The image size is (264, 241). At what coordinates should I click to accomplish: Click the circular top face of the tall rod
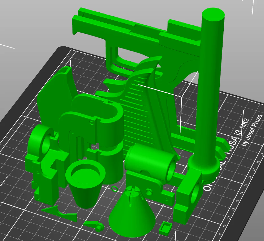pos(214,15)
